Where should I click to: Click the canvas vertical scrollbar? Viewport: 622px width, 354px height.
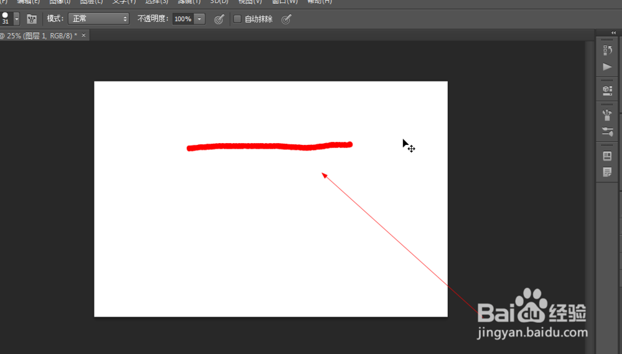click(x=590, y=197)
